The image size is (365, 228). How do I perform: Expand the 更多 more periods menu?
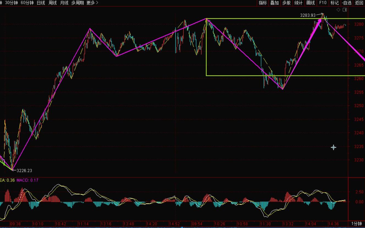[92, 3]
